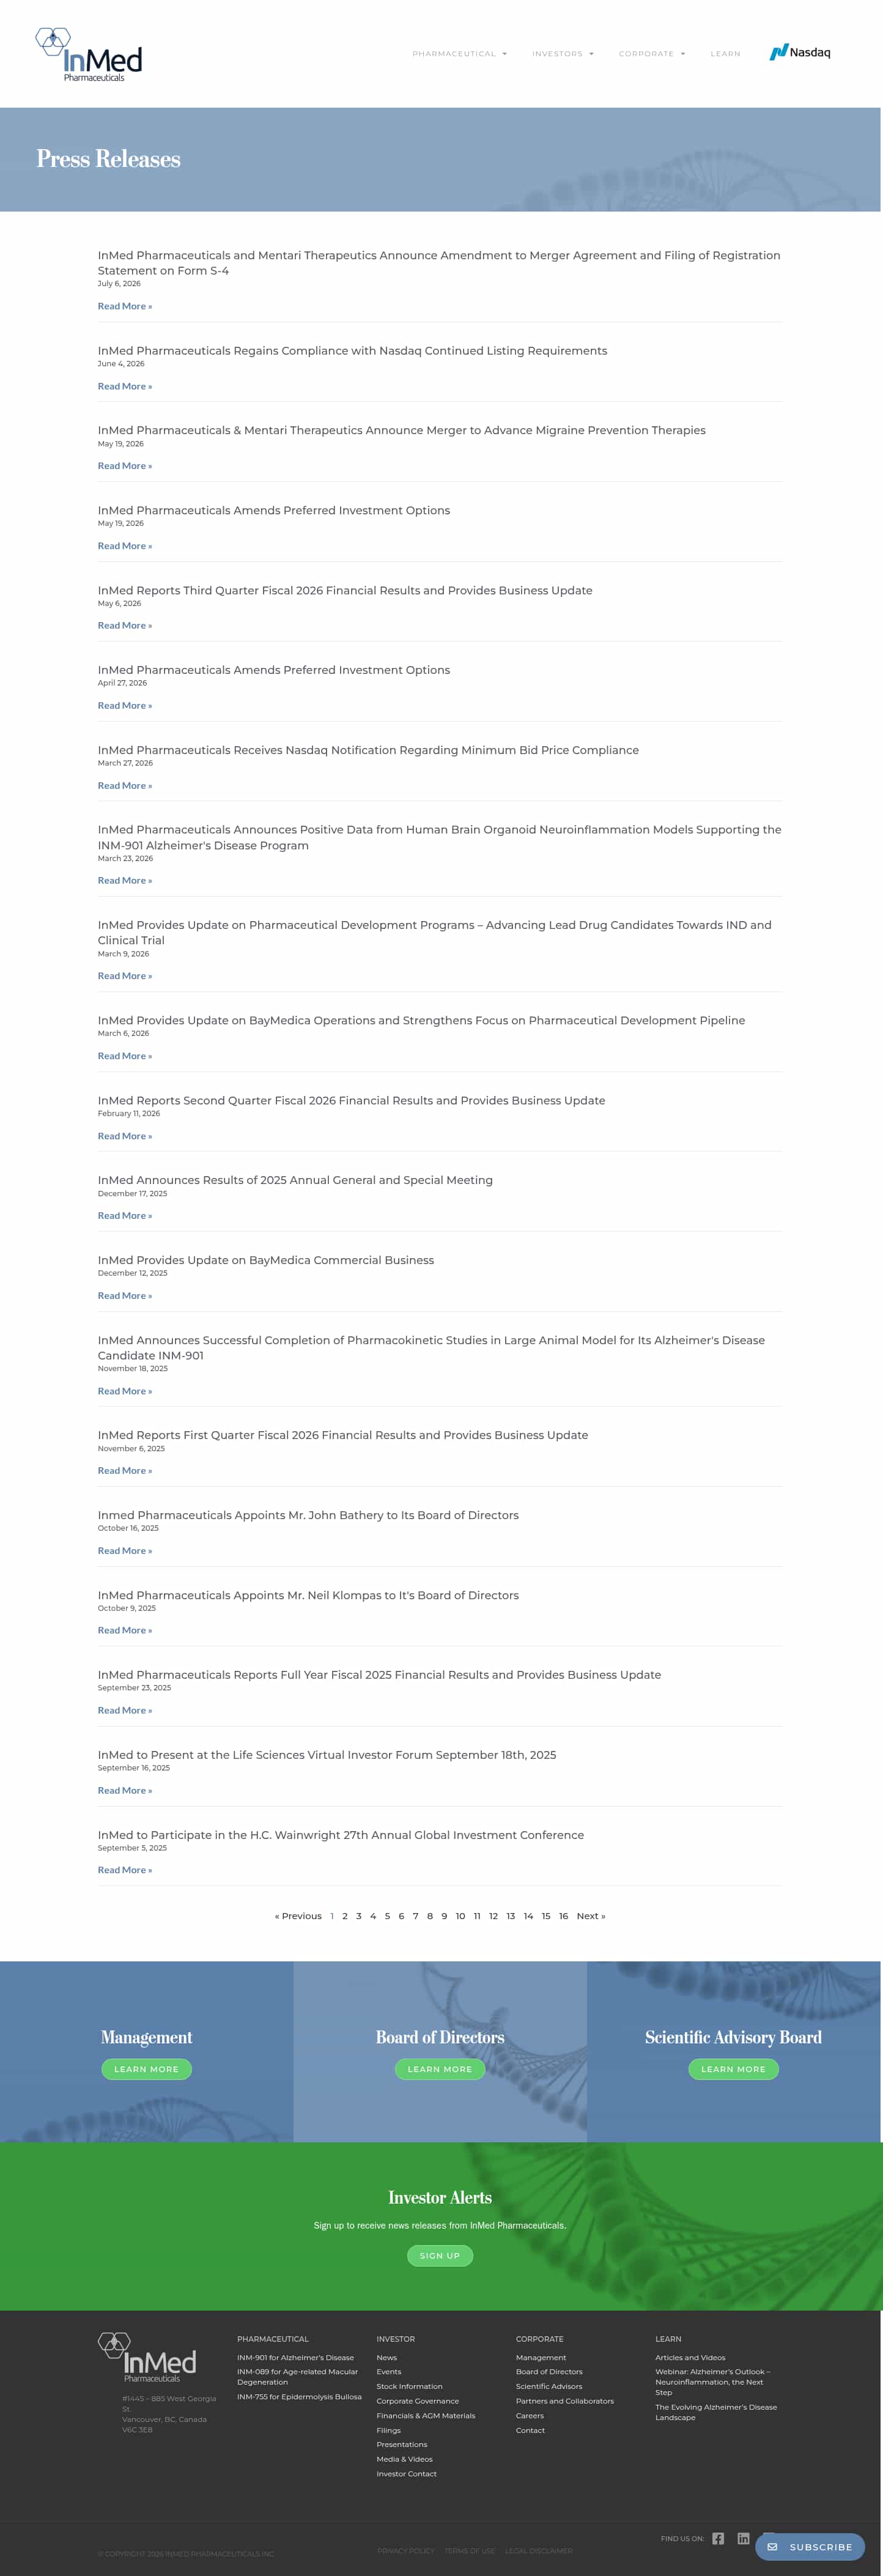Go to pagination page 16

[x=563, y=1916]
